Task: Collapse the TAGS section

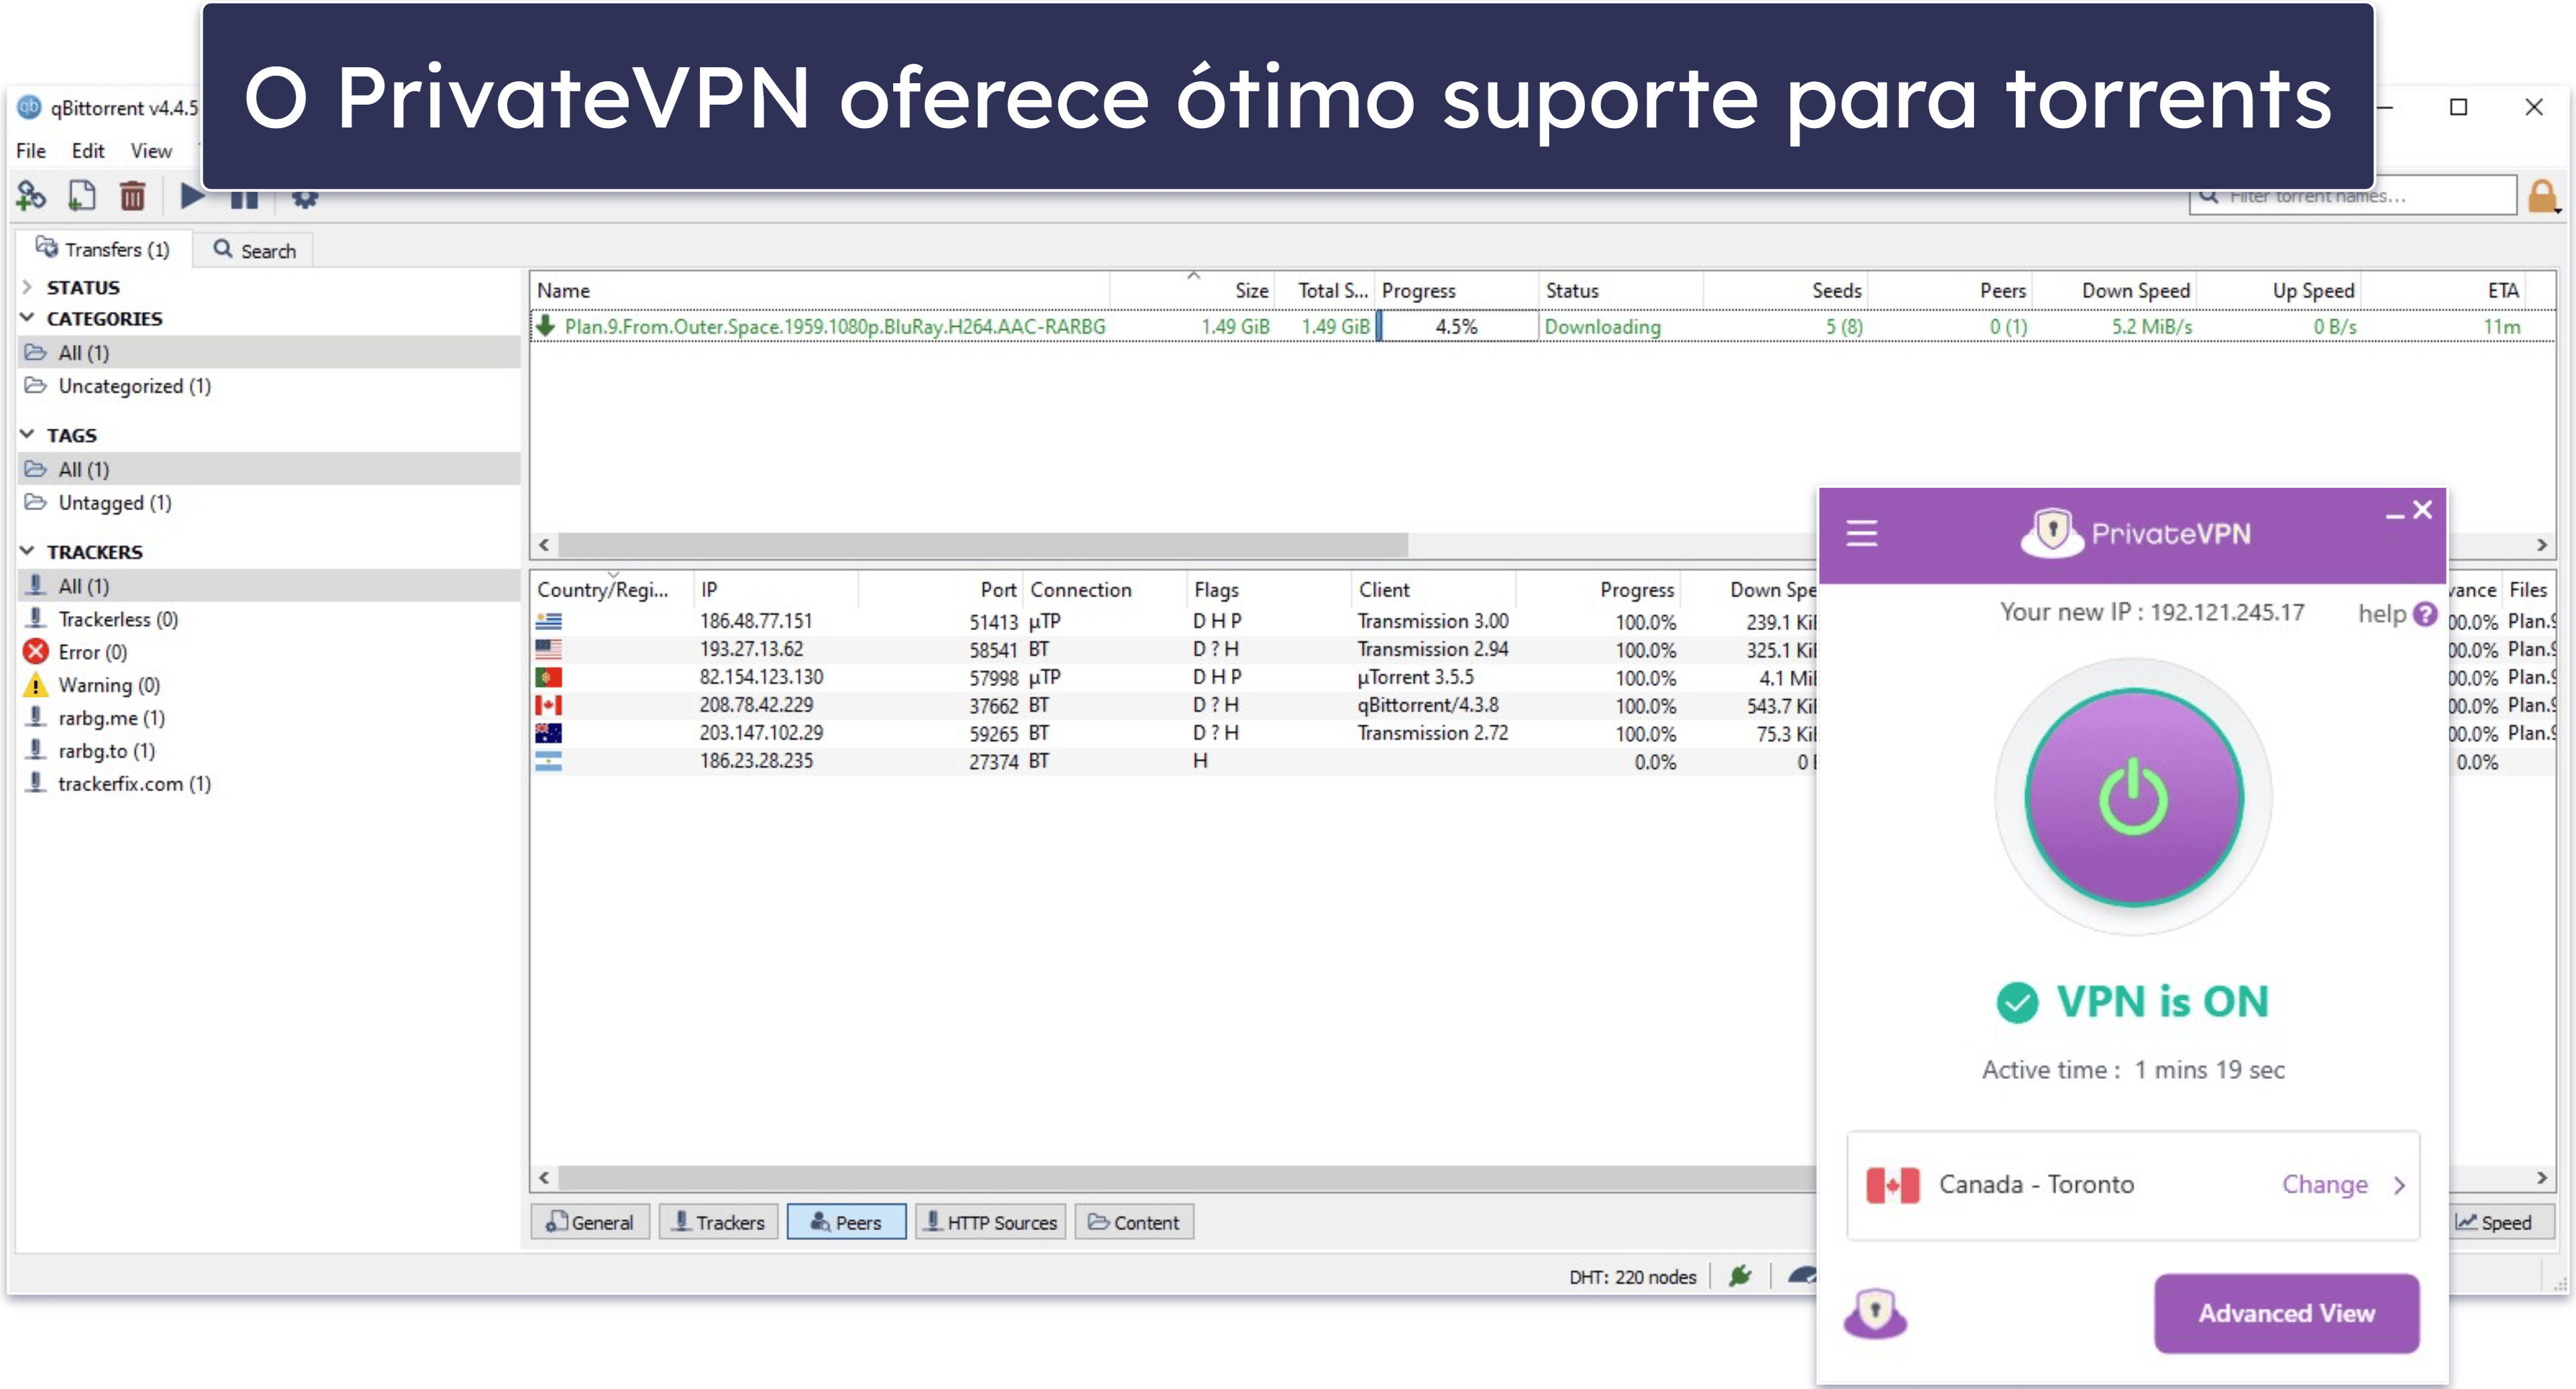Action: (27, 435)
